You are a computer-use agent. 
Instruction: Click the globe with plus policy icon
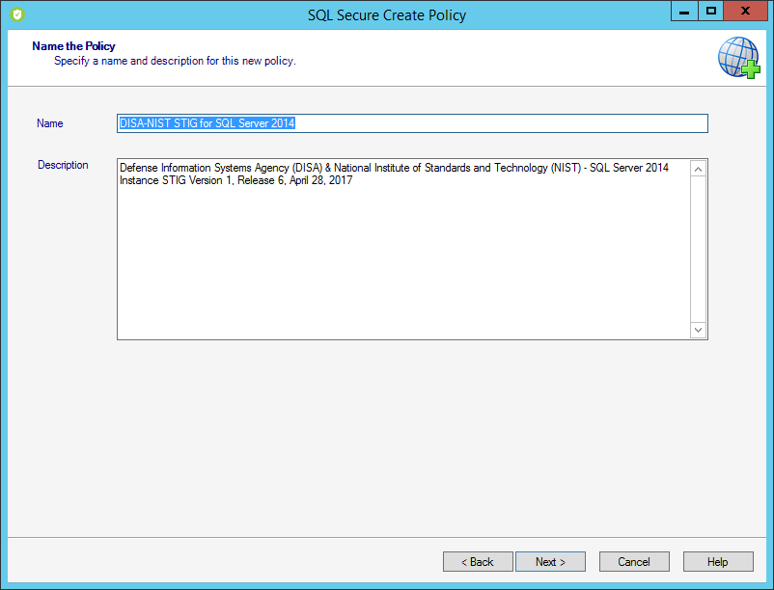(x=739, y=58)
